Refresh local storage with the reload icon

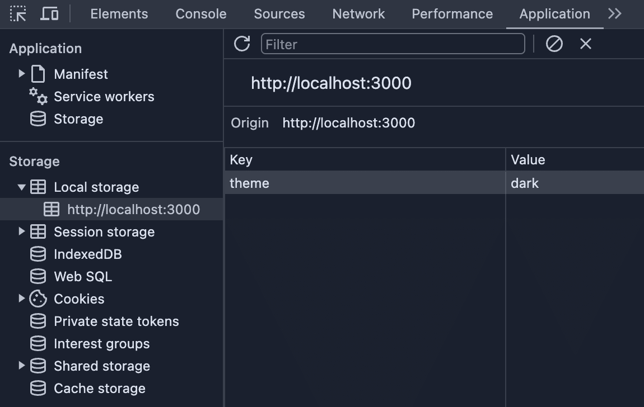[x=241, y=43]
